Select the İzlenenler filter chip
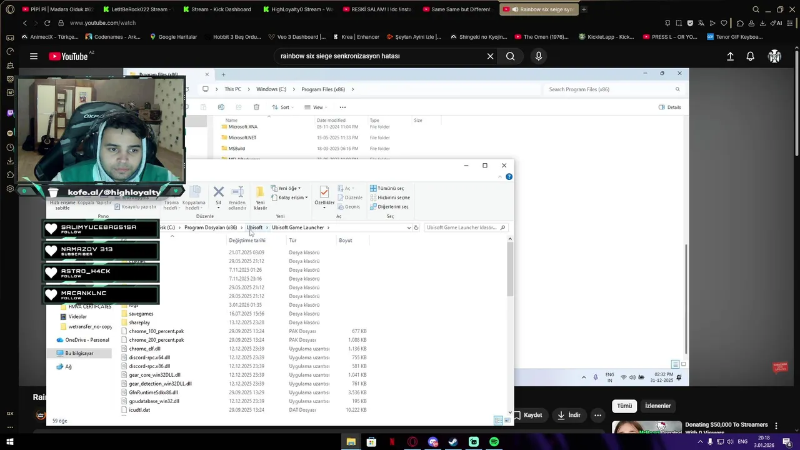Screen dimensions: 800x450 [x=657, y=406]
